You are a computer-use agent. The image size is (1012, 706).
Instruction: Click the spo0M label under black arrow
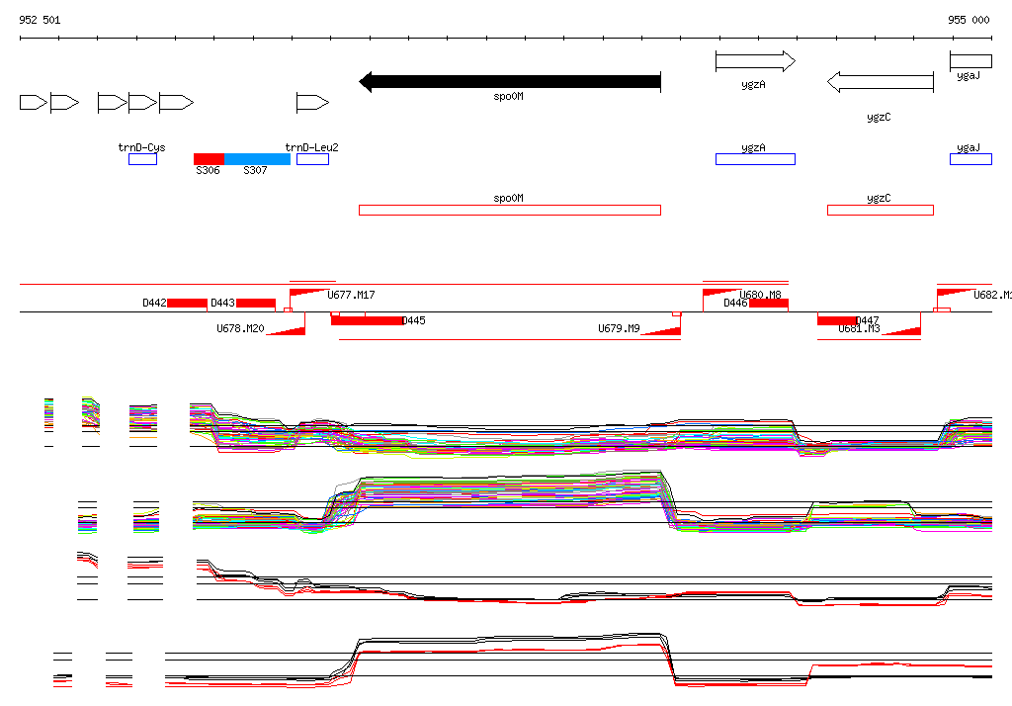[509, 96]
